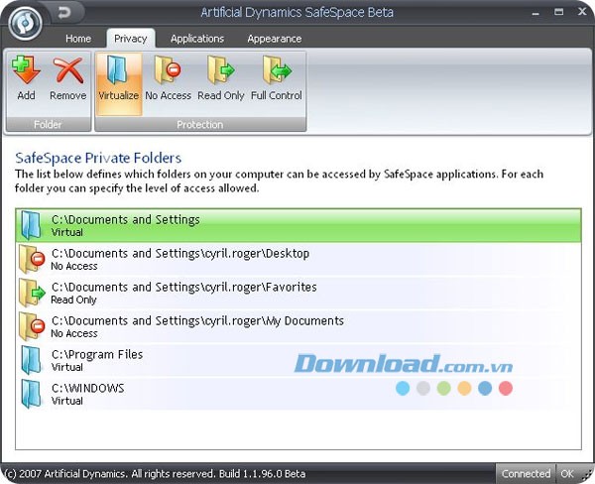Set No Access protection level
Image resolution: width=595 pixels, height=484 pixels.
point(168,73)
